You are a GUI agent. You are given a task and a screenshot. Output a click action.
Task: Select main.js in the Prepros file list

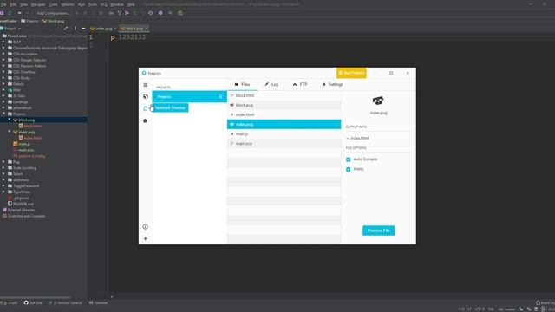[x=284, y=134]
